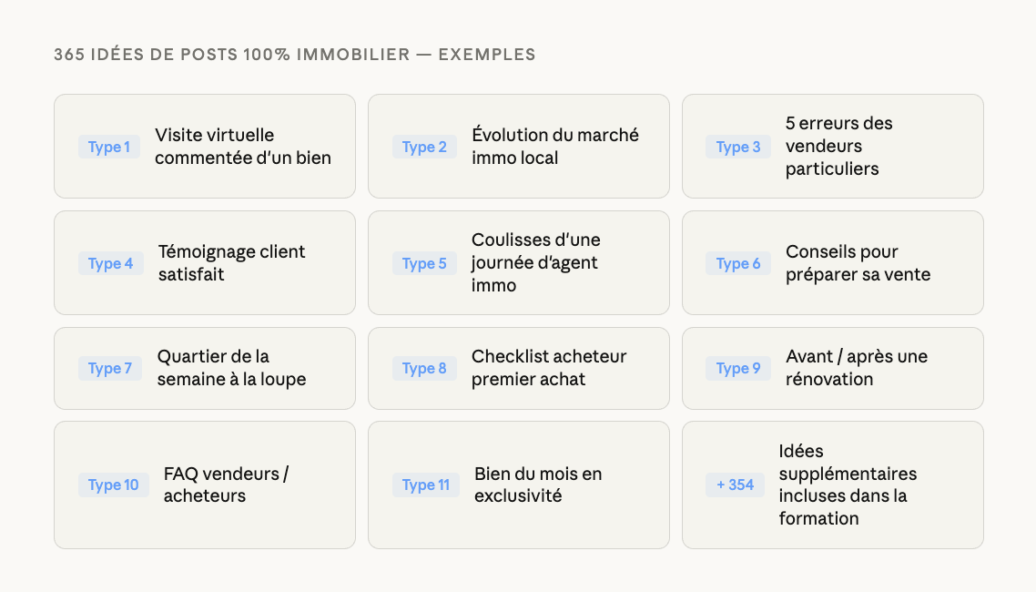Image resolution: width=1036 pixels, height=592 pixels.
Task: Click the Type 7 badge
Action: point(109,368)
